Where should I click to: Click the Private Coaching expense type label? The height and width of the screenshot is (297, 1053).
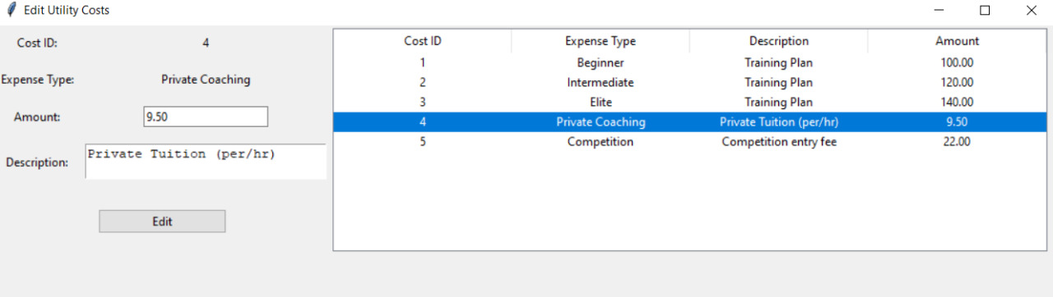[x=206, y=80]
